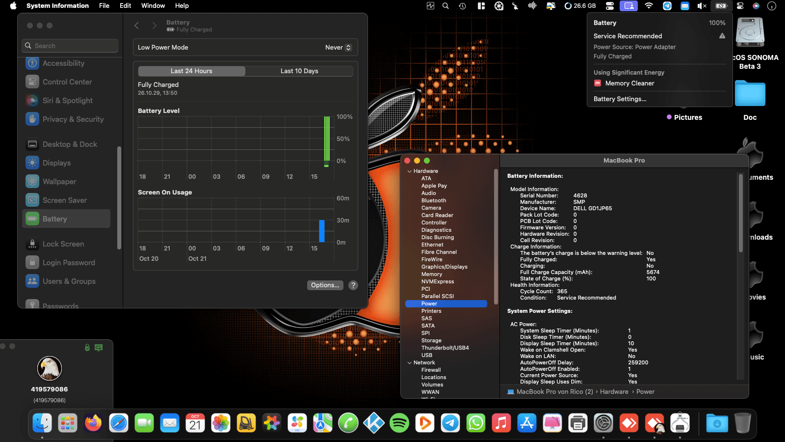Screen dimensions: 785x442
Task: Select Graphics/Displays in the Hardware tree
Action: [445, 267]
